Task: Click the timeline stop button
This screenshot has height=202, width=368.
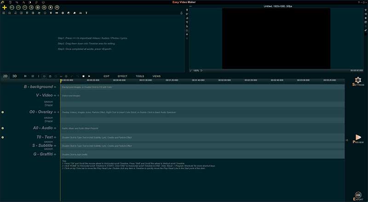Action: coord(83,76)
